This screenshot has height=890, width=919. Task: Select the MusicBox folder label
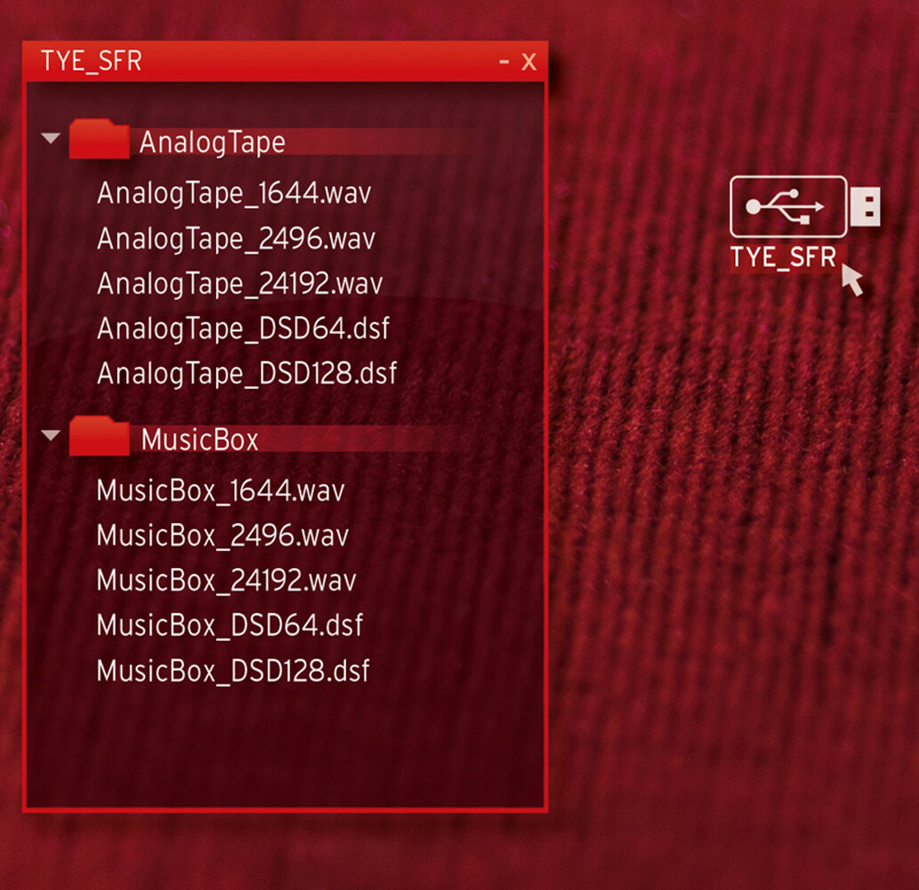click(x=200, y=440)
